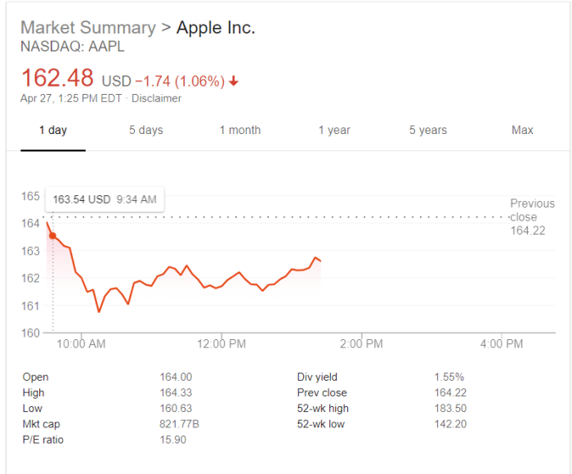Screen dimensions: 572x474
Task: Click the P/E ratio row label
Action: tap(43, 440)
